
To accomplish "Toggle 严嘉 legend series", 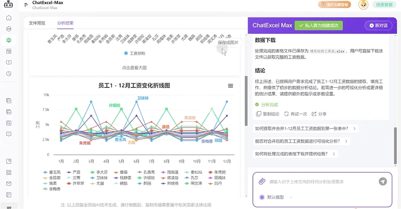I will click(73, 172).
